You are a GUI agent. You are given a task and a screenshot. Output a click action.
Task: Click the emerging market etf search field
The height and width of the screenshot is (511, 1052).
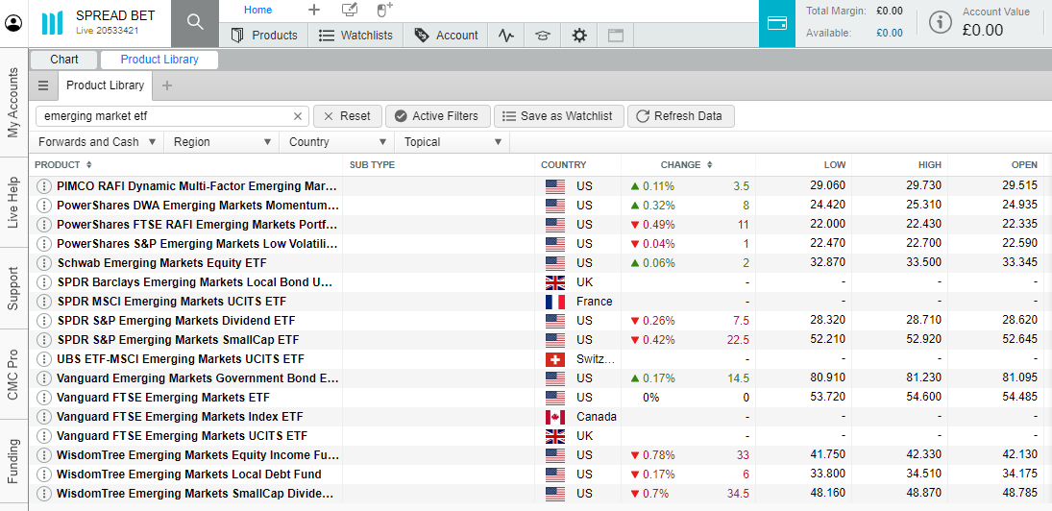163,116
